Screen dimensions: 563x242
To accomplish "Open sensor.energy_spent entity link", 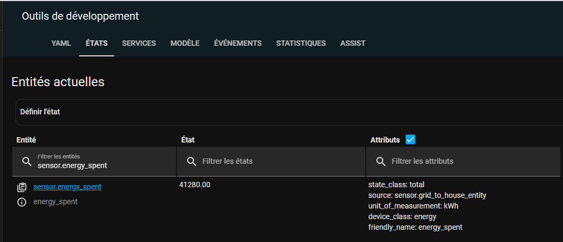I will (68, 187).
